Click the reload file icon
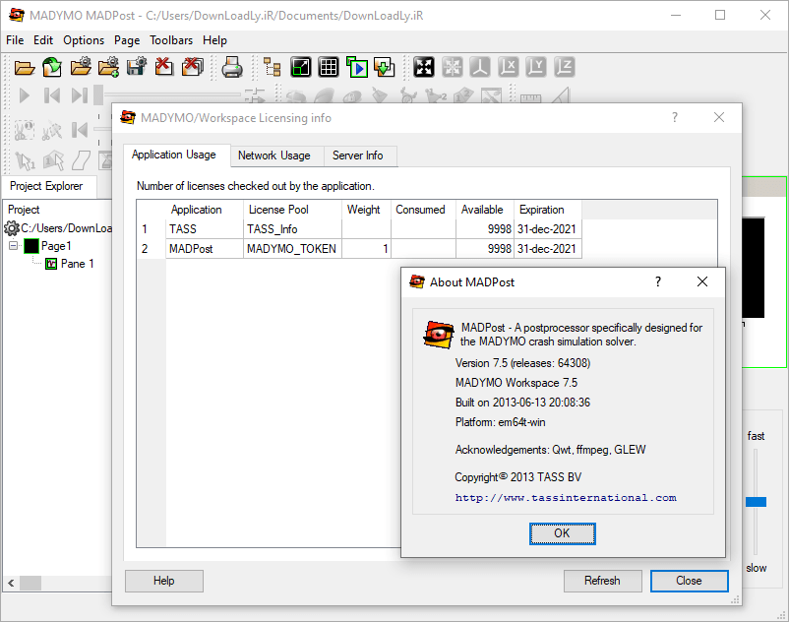The image size is (789, 622). coord(52,67)
